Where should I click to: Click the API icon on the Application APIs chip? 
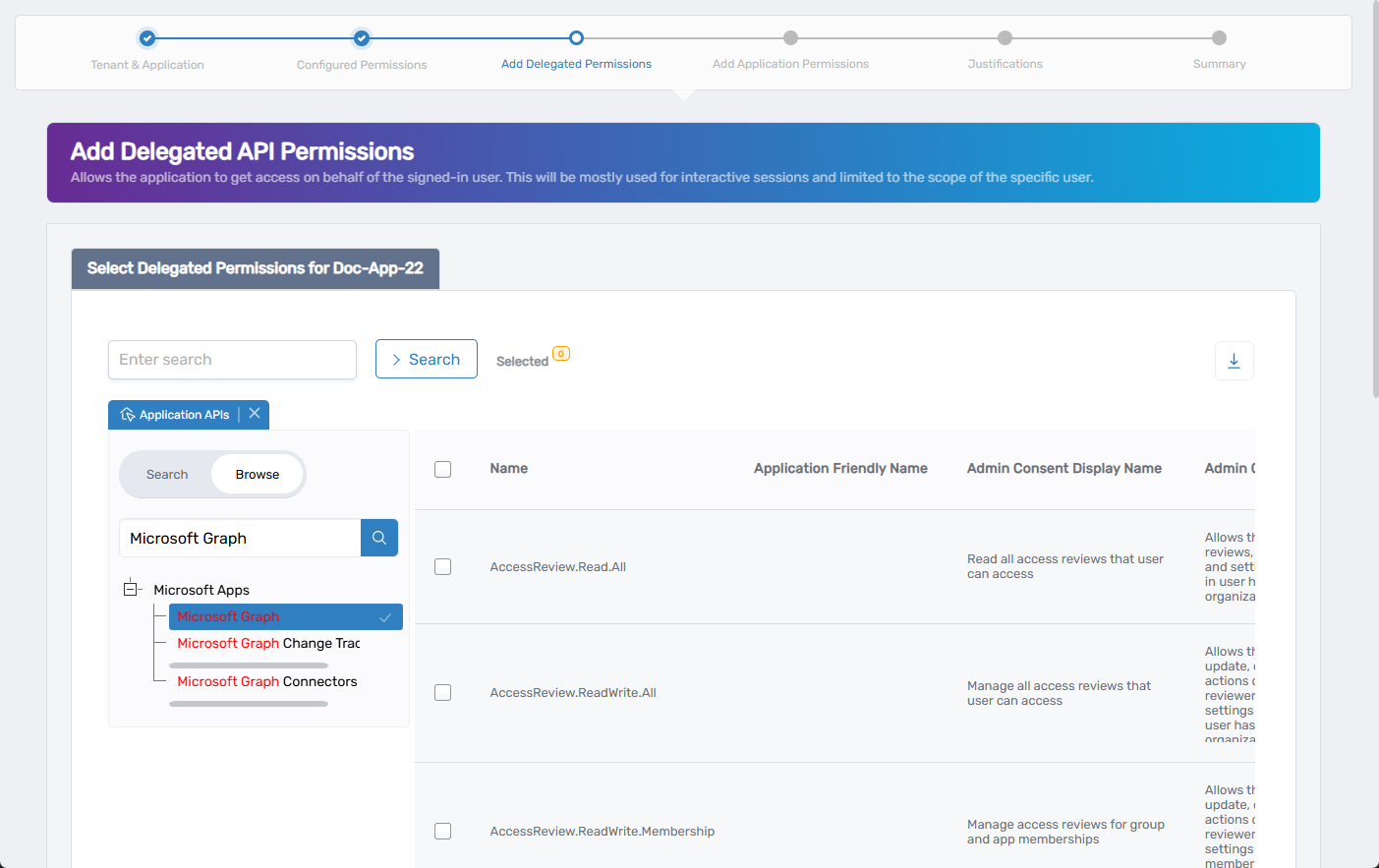tap(127, 414)
